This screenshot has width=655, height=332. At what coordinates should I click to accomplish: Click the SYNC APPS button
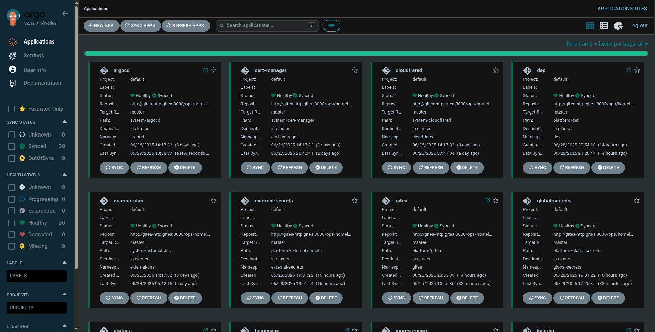click(x=140, y=26)
